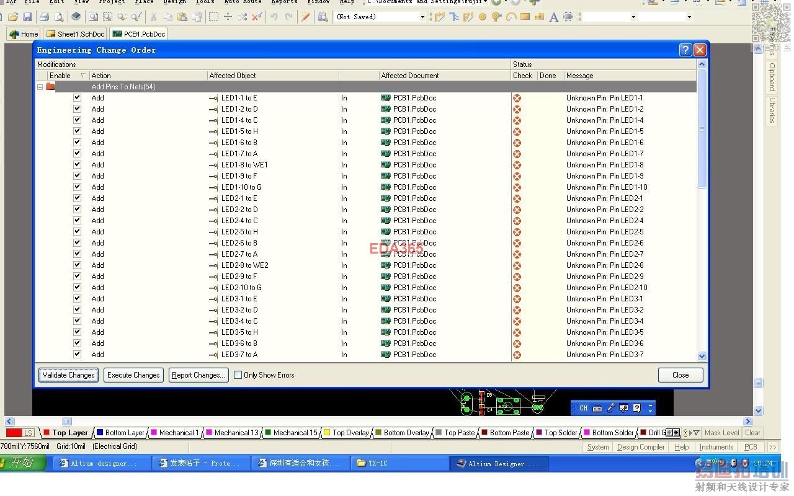Image resolution: width=794 pixels, height=496 pixels.
Task: Activate the move selection crosshair tool
Action: point(228,17)
